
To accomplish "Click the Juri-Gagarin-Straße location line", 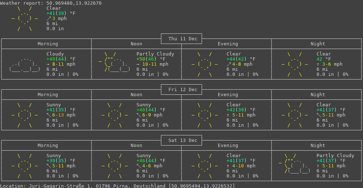I will click(x=117, y=185).
